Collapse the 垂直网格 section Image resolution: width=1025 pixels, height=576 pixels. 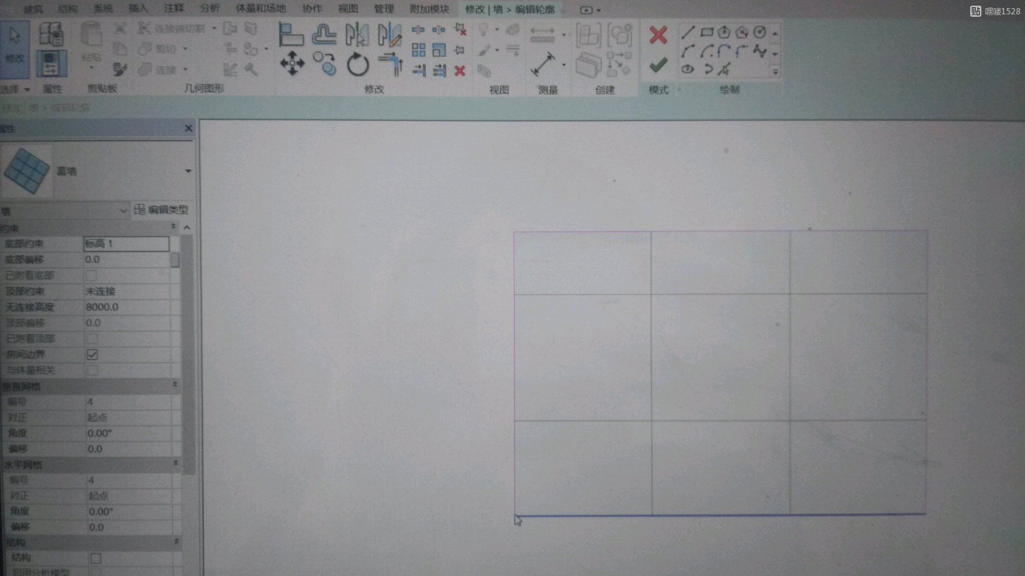point(175,385)
